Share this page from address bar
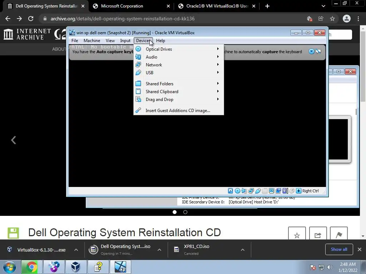Viewport: 366px width, 274px height. coord(321,19)
